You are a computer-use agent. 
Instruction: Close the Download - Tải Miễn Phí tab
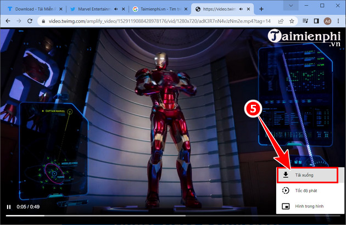(61, 9)
